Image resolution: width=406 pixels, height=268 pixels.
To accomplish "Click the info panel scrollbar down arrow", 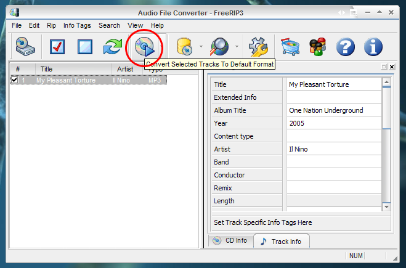I will [x=386, y=206].
